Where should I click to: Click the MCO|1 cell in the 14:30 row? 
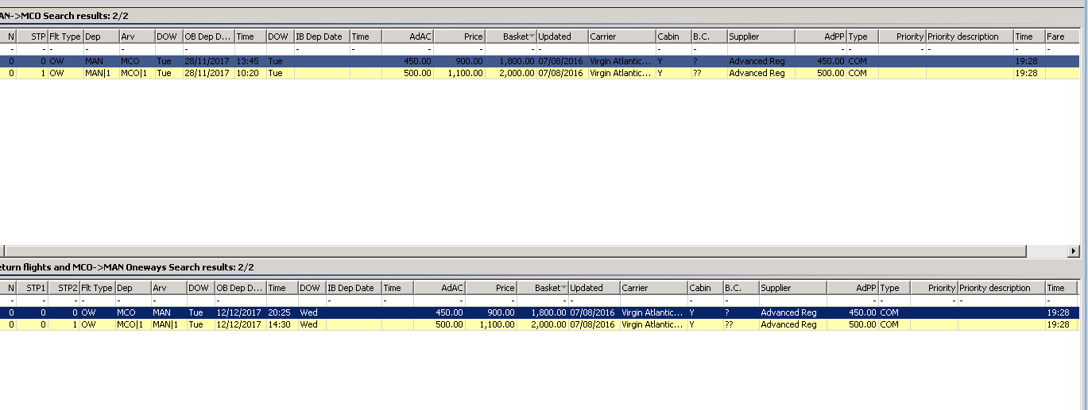(x=132, y=324)
